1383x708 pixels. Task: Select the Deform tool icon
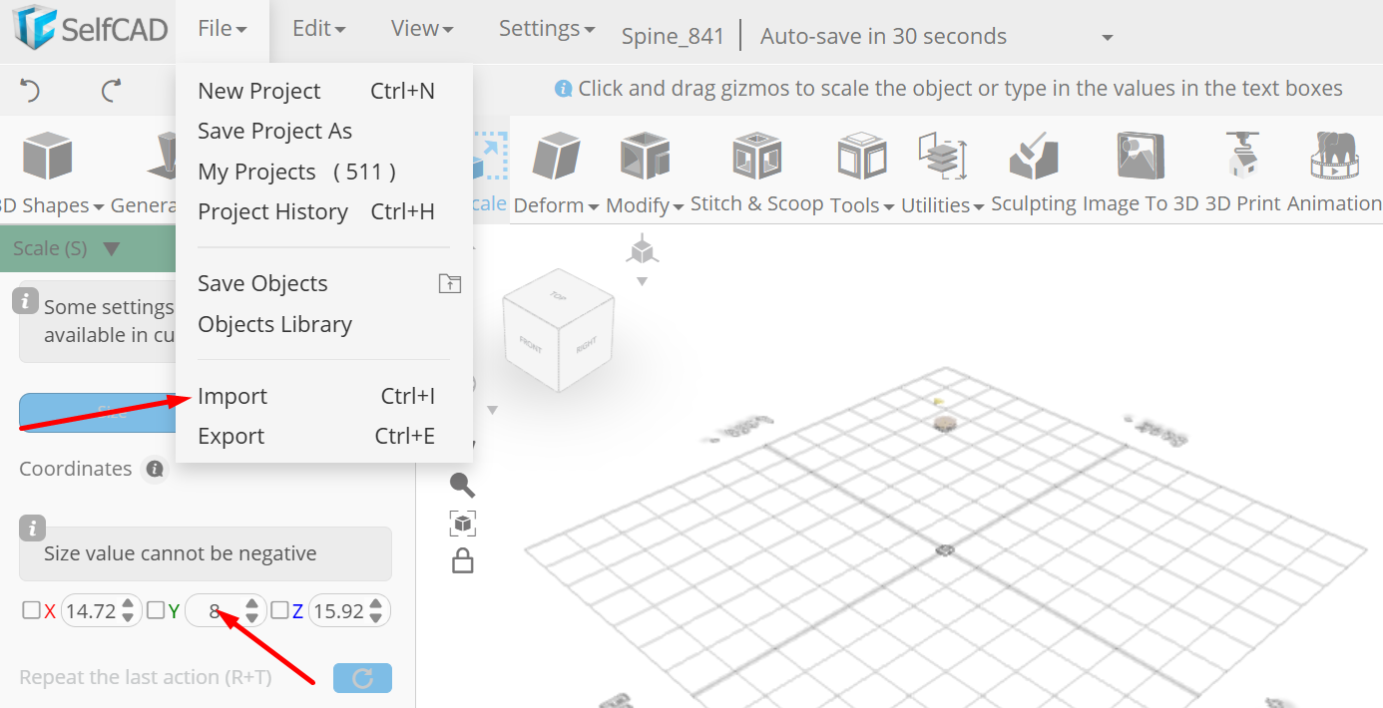(x=556, y=158)
